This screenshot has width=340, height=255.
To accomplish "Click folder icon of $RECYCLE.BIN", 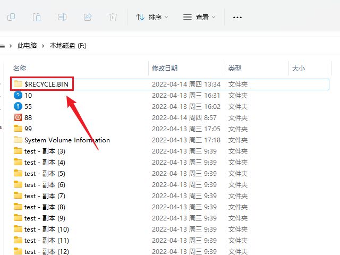I will 18,84.
